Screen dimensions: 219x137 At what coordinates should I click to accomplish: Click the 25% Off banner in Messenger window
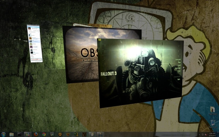[x=36, y=59]
